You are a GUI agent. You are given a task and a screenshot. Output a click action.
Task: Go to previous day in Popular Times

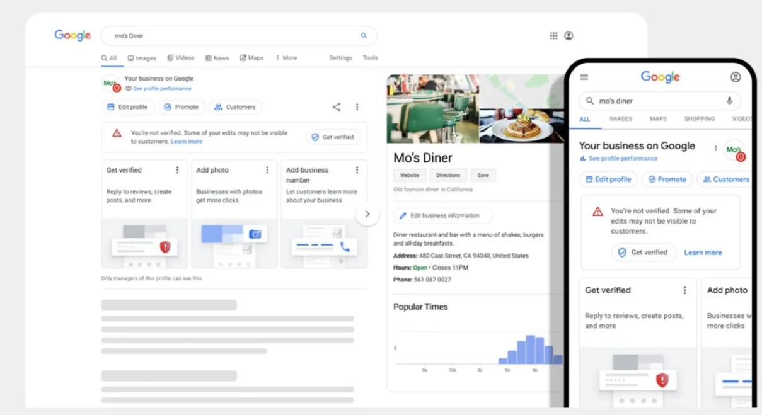(x=395, y=348)
